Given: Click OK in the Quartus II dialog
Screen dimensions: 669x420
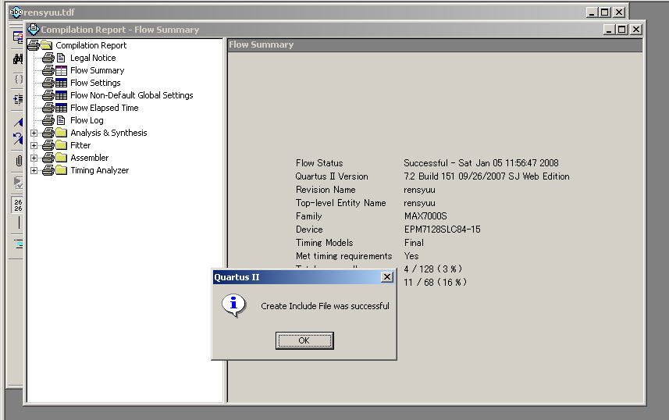Looking at the screenshot, I should click(x=304, y=340).
